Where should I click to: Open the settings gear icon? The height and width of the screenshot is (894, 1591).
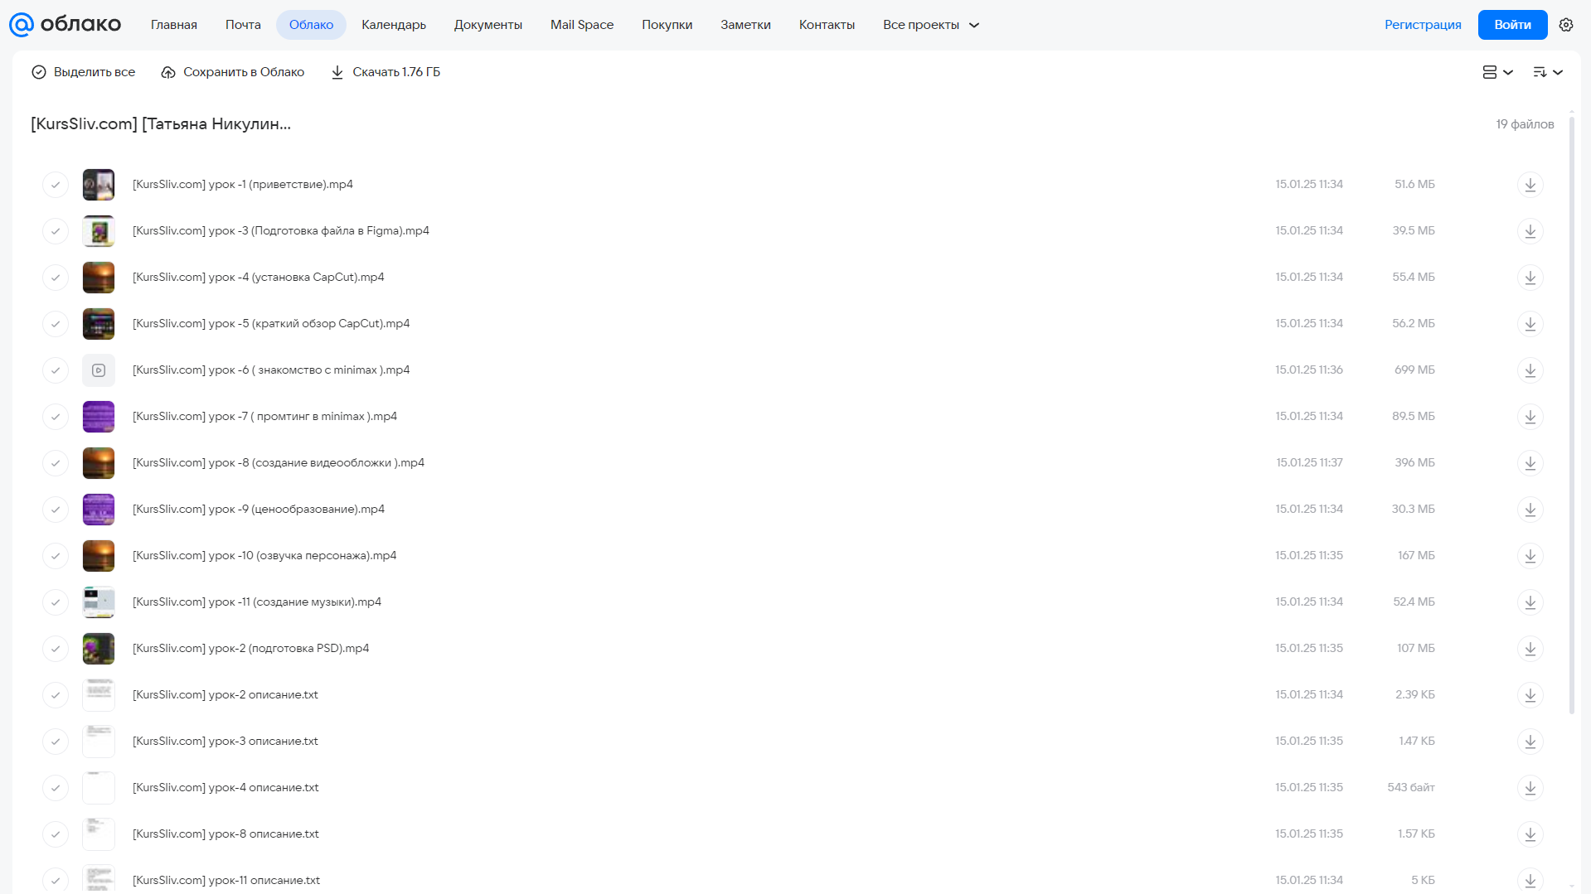pyautogui.click(x=1566, y=25)
